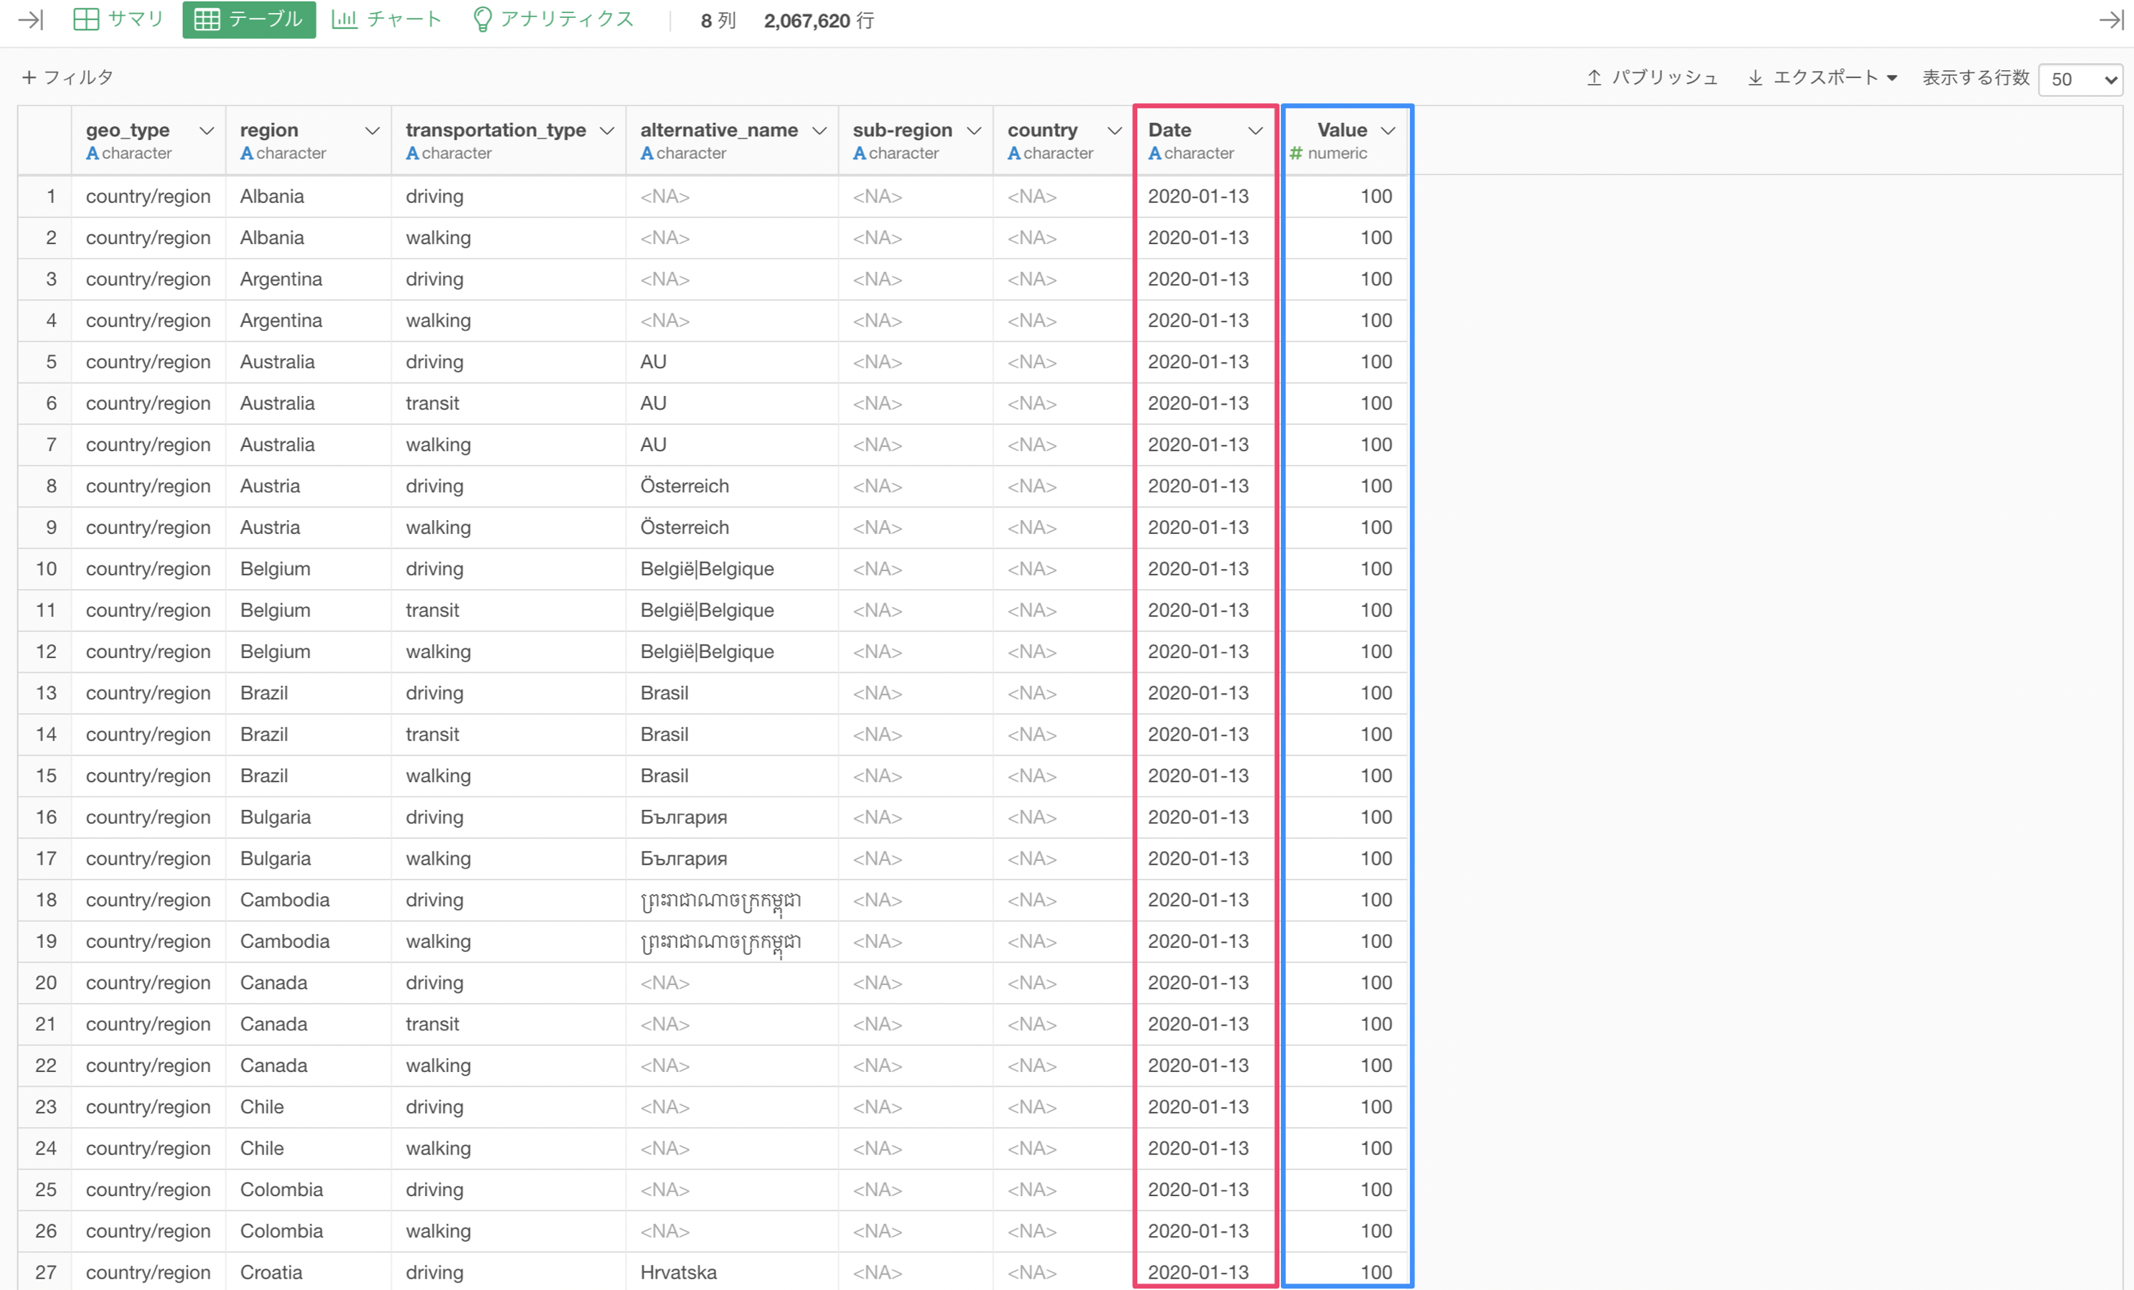Open geo_type column menu chevron
The width and height of the screenshot is (2134, 1290).
[206, 131]
